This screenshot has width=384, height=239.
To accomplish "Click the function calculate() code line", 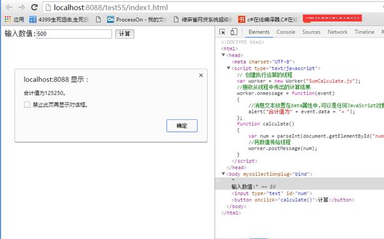I will click(x=265, y=124).
